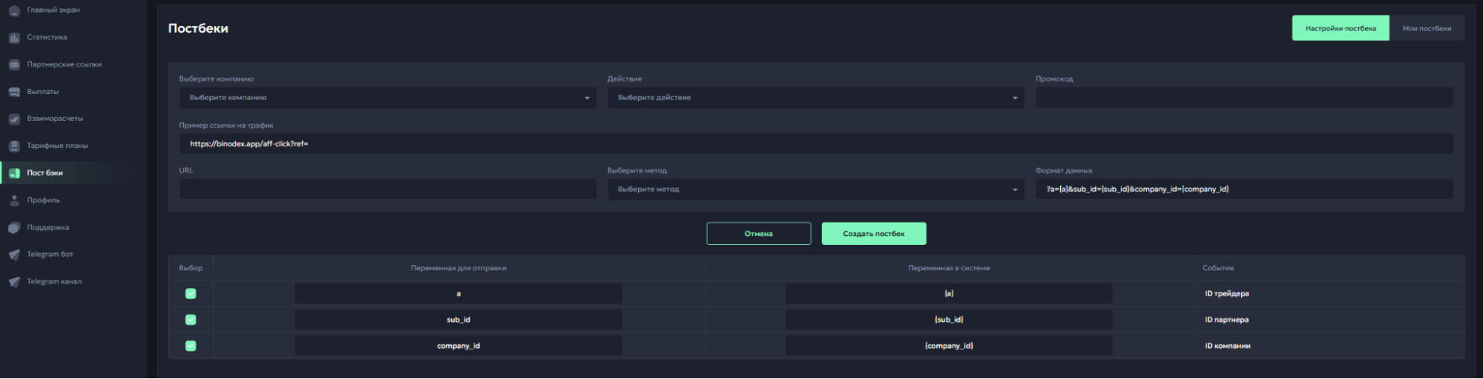
Task: Click the 'ID партнера' event text
Action: (x=1226, y=320)
